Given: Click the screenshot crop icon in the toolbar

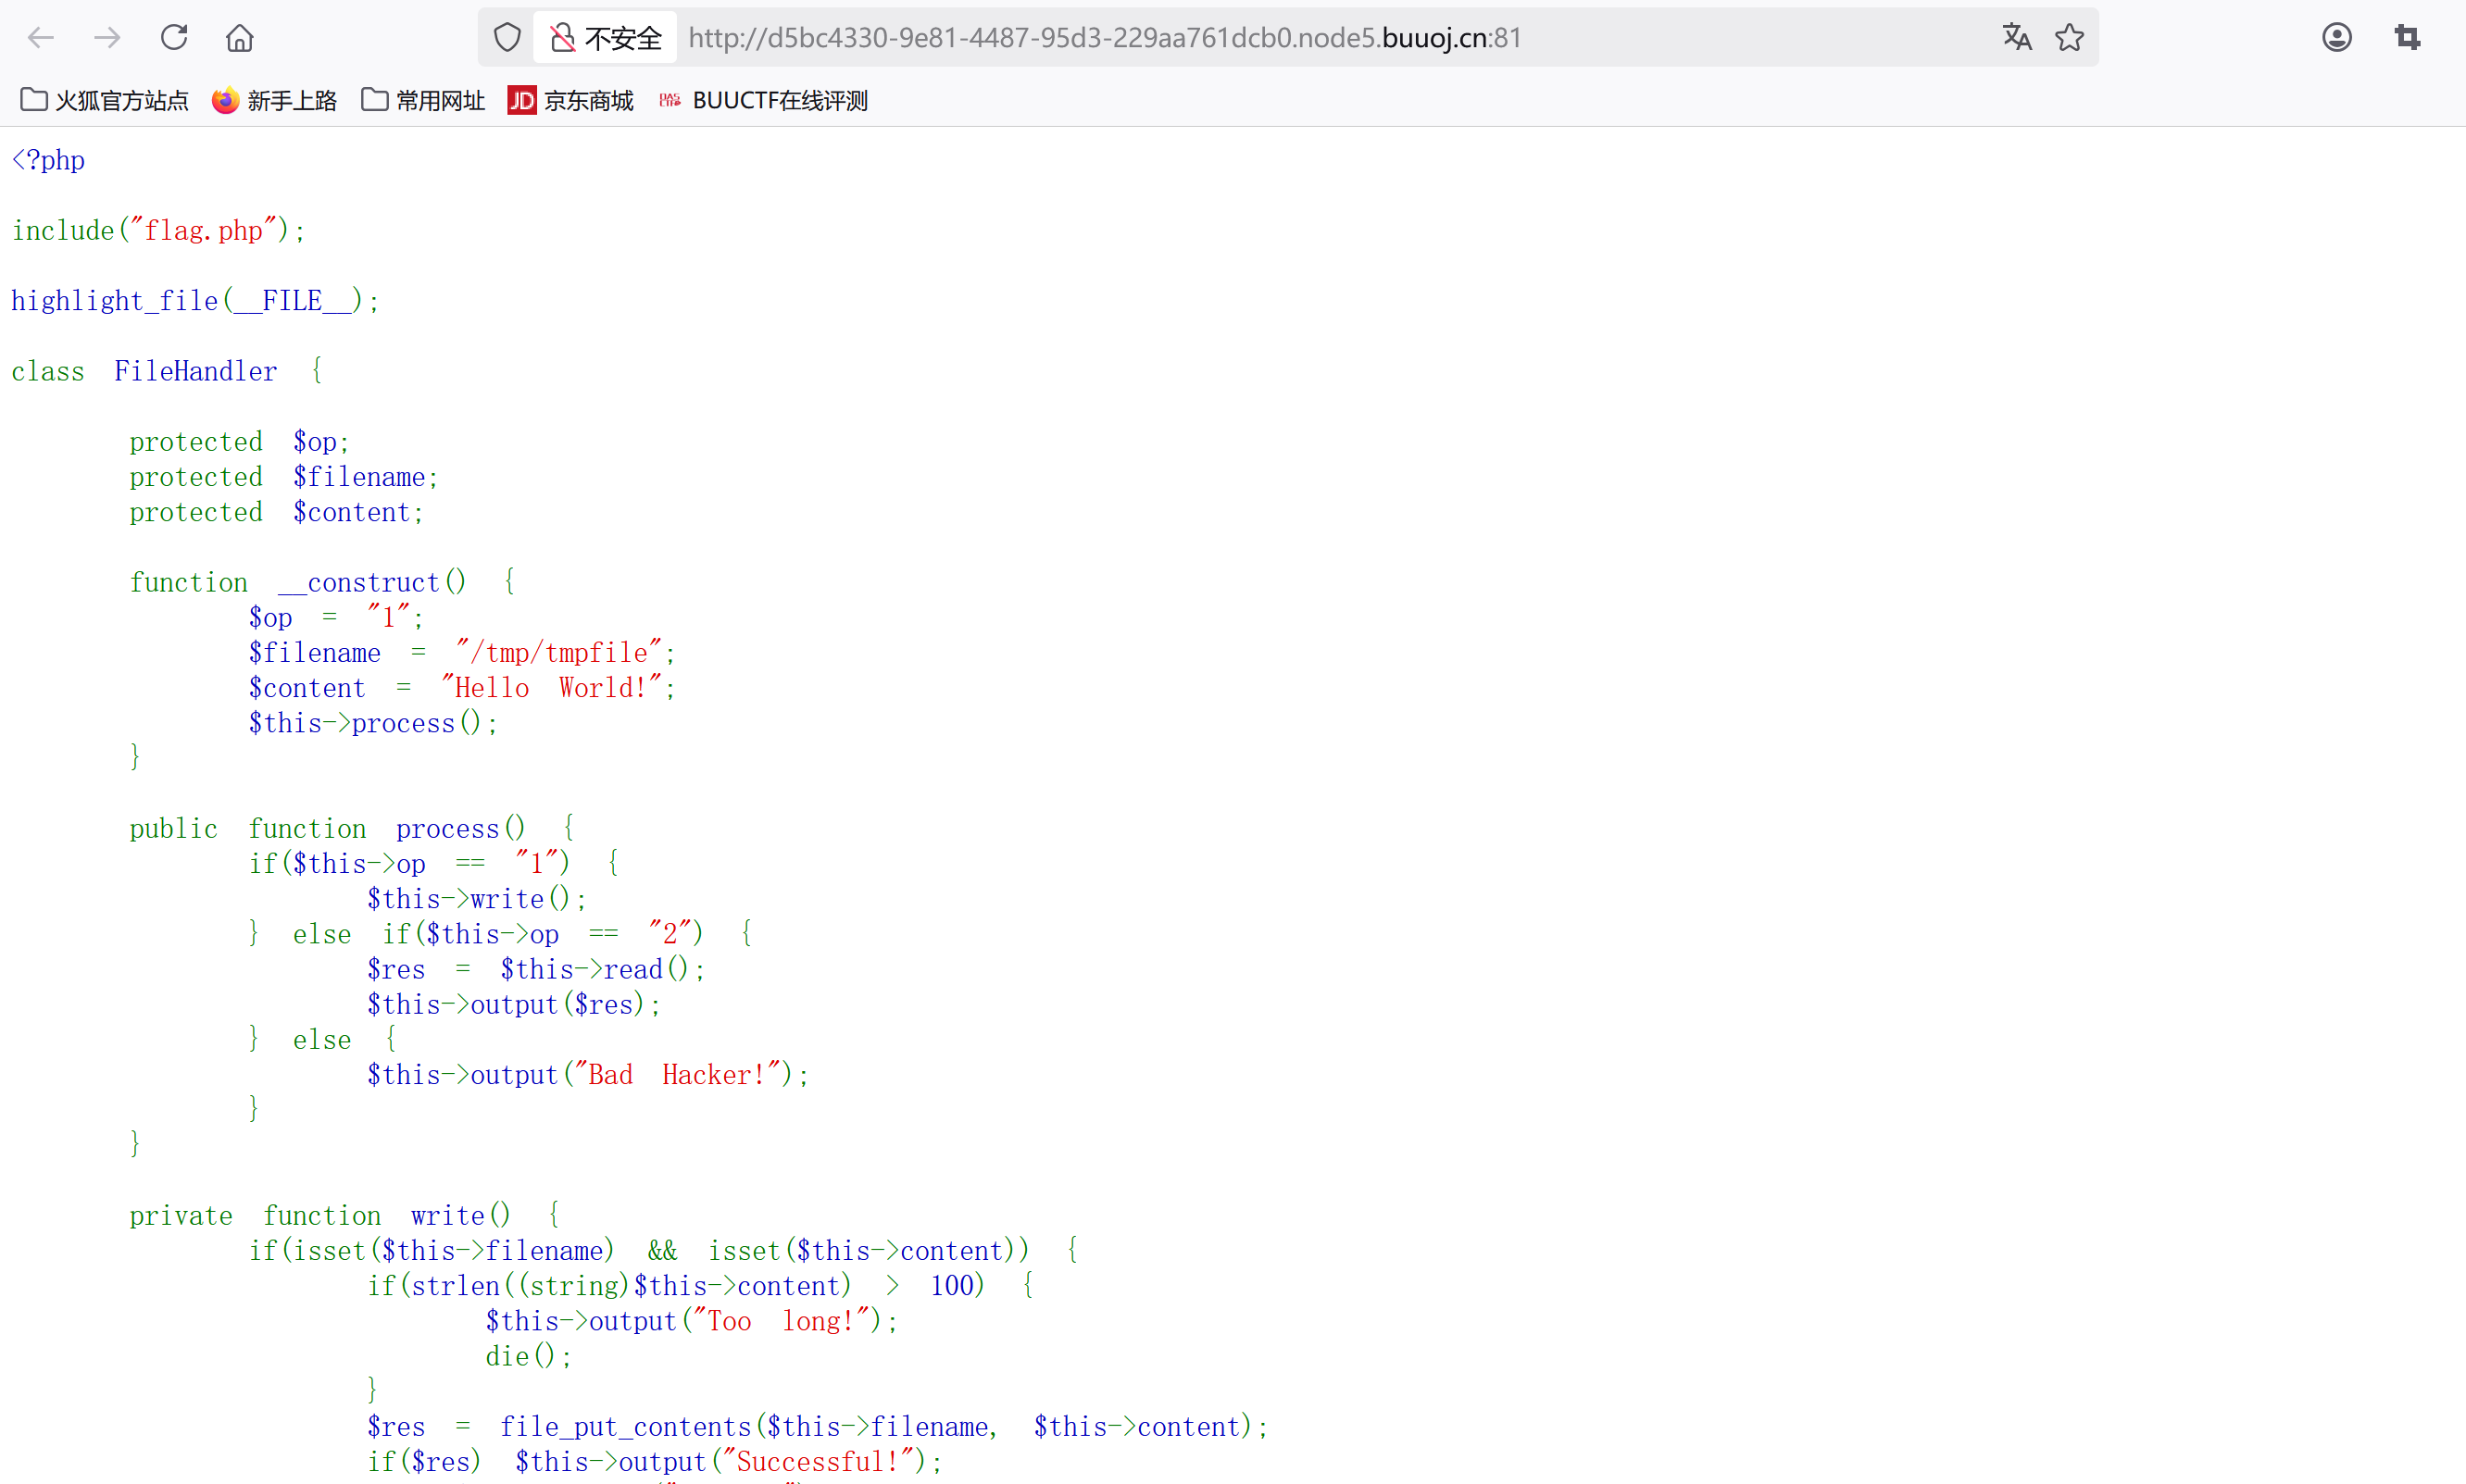Looking at the screenshot, I should coord(2407,38).
